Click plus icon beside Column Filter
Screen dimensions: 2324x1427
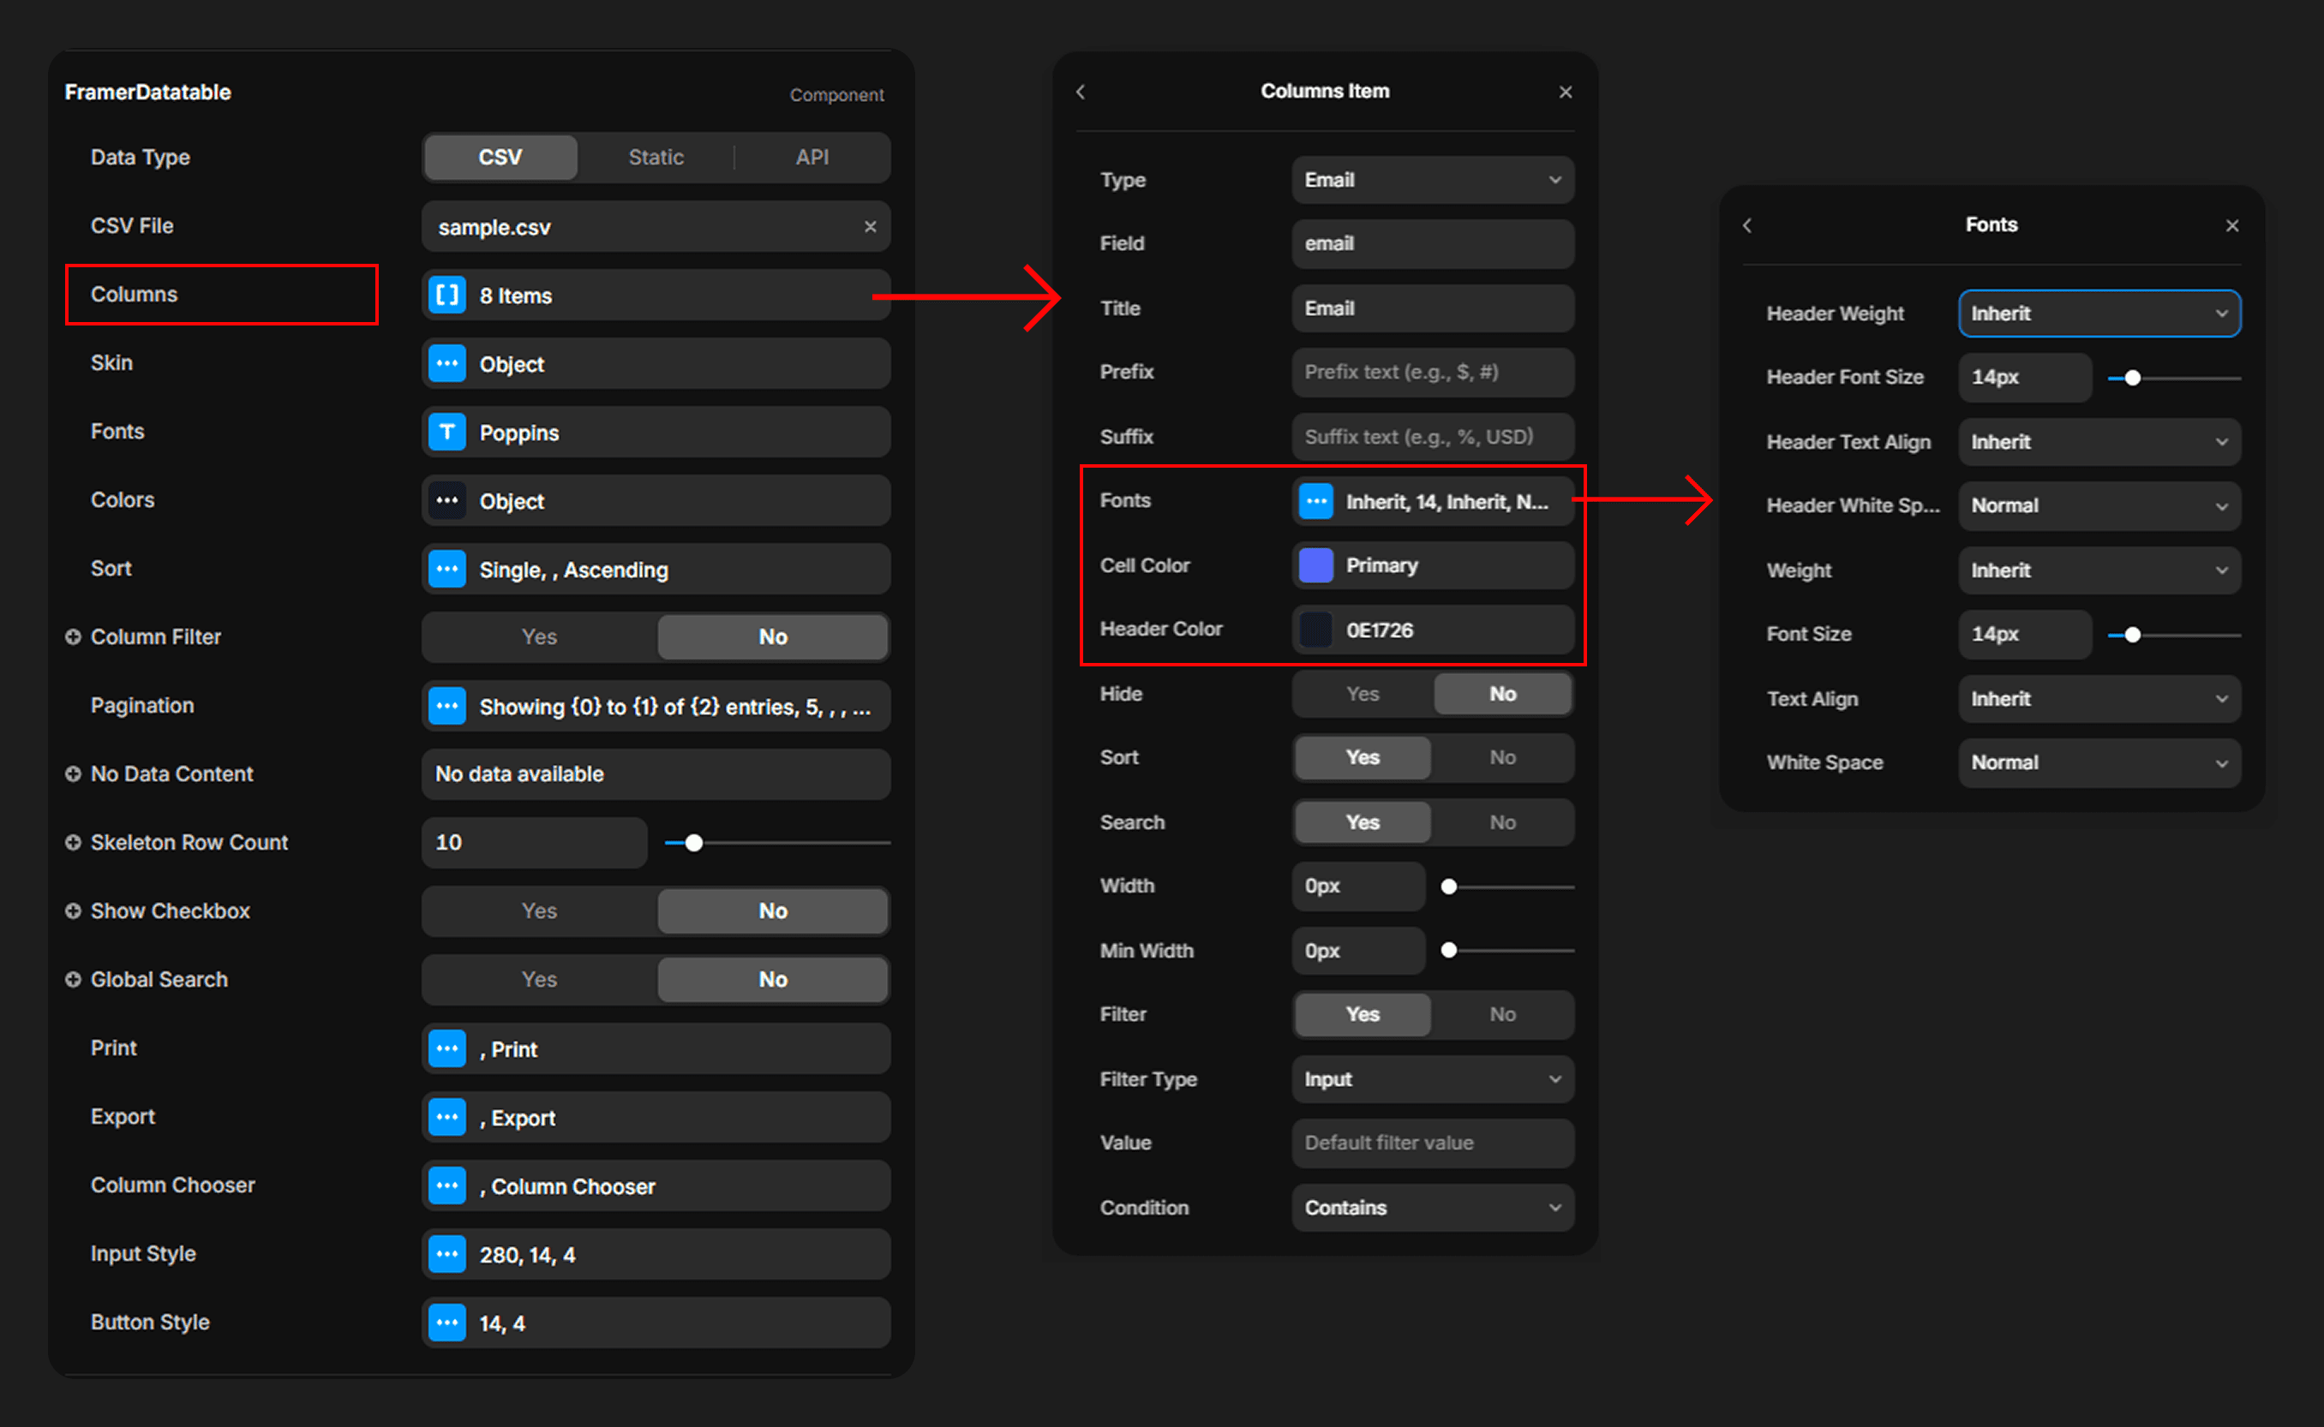(x=73, y=637)
